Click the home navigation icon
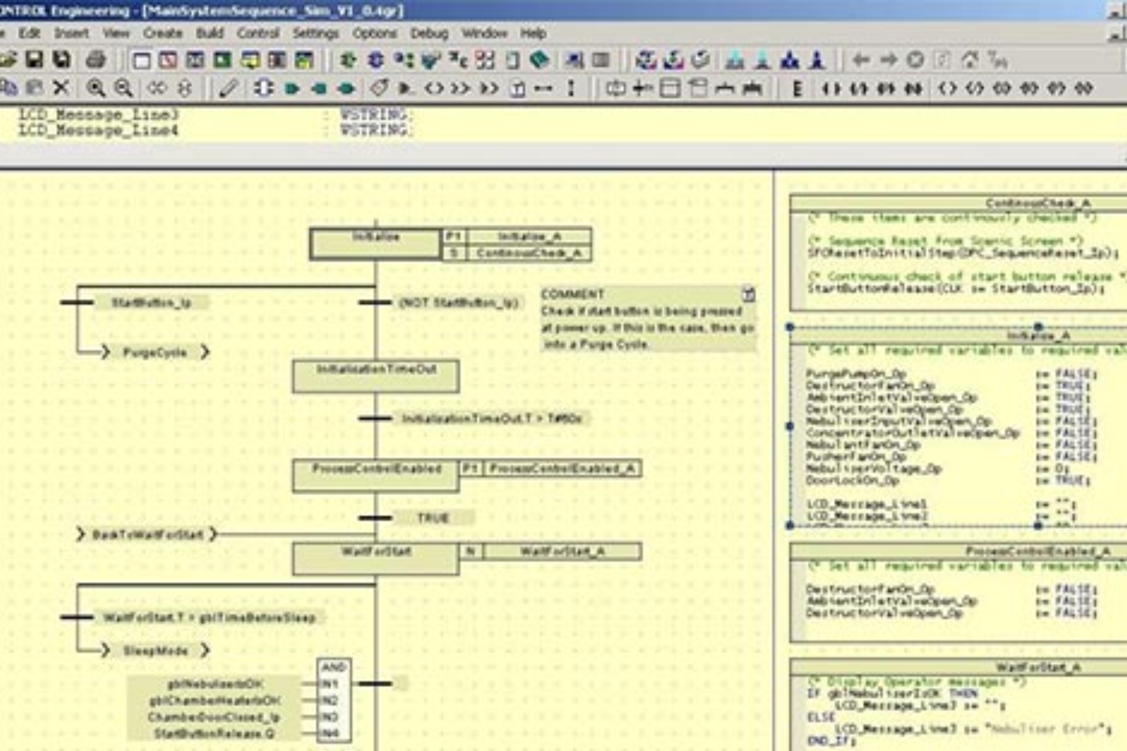Viewport: 1127px width, 751px height. (x=971, y=58)
